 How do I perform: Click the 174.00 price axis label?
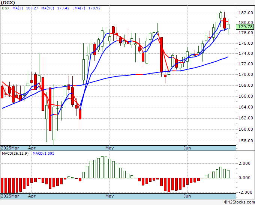(246, 53)
